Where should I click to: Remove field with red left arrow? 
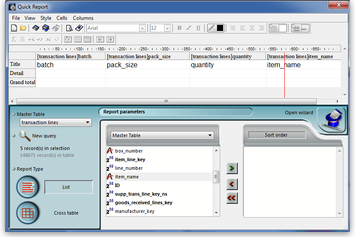click(232, 184)
